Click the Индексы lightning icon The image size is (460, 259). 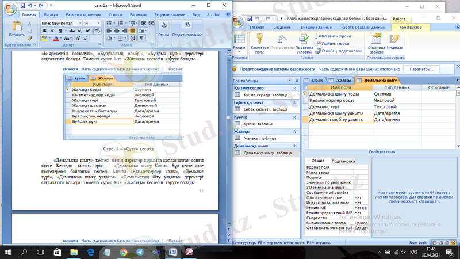click(x=395, y=40)
